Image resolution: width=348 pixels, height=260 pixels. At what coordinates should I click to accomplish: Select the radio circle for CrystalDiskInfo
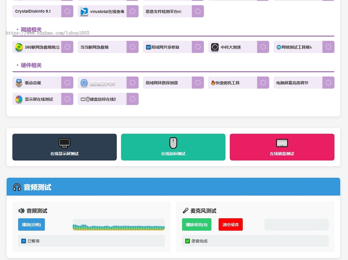point(67,11)
